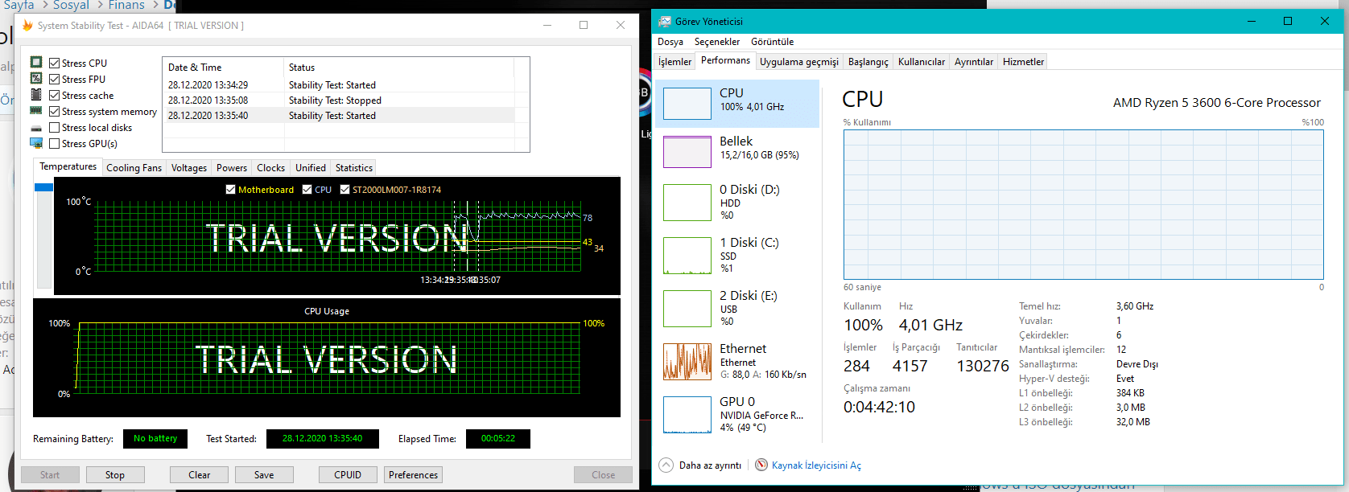Open the Seçenekler menu
Screen dimensions: 1349x492
pos(717,42)
